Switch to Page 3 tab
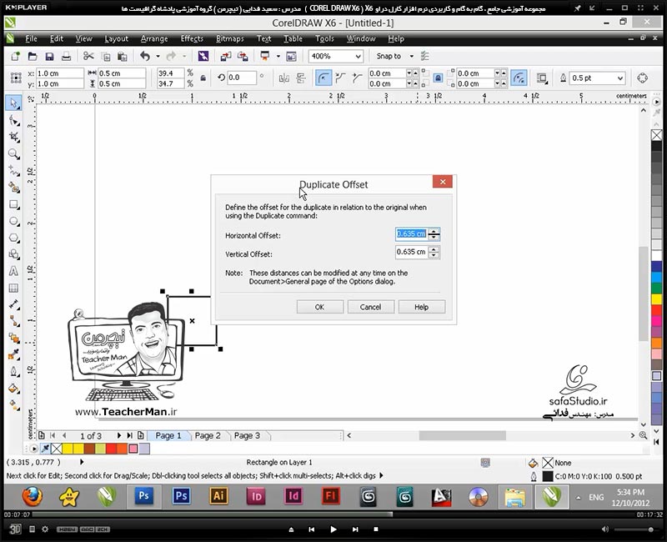The image size is (667, 542). (x=247, y=435)
